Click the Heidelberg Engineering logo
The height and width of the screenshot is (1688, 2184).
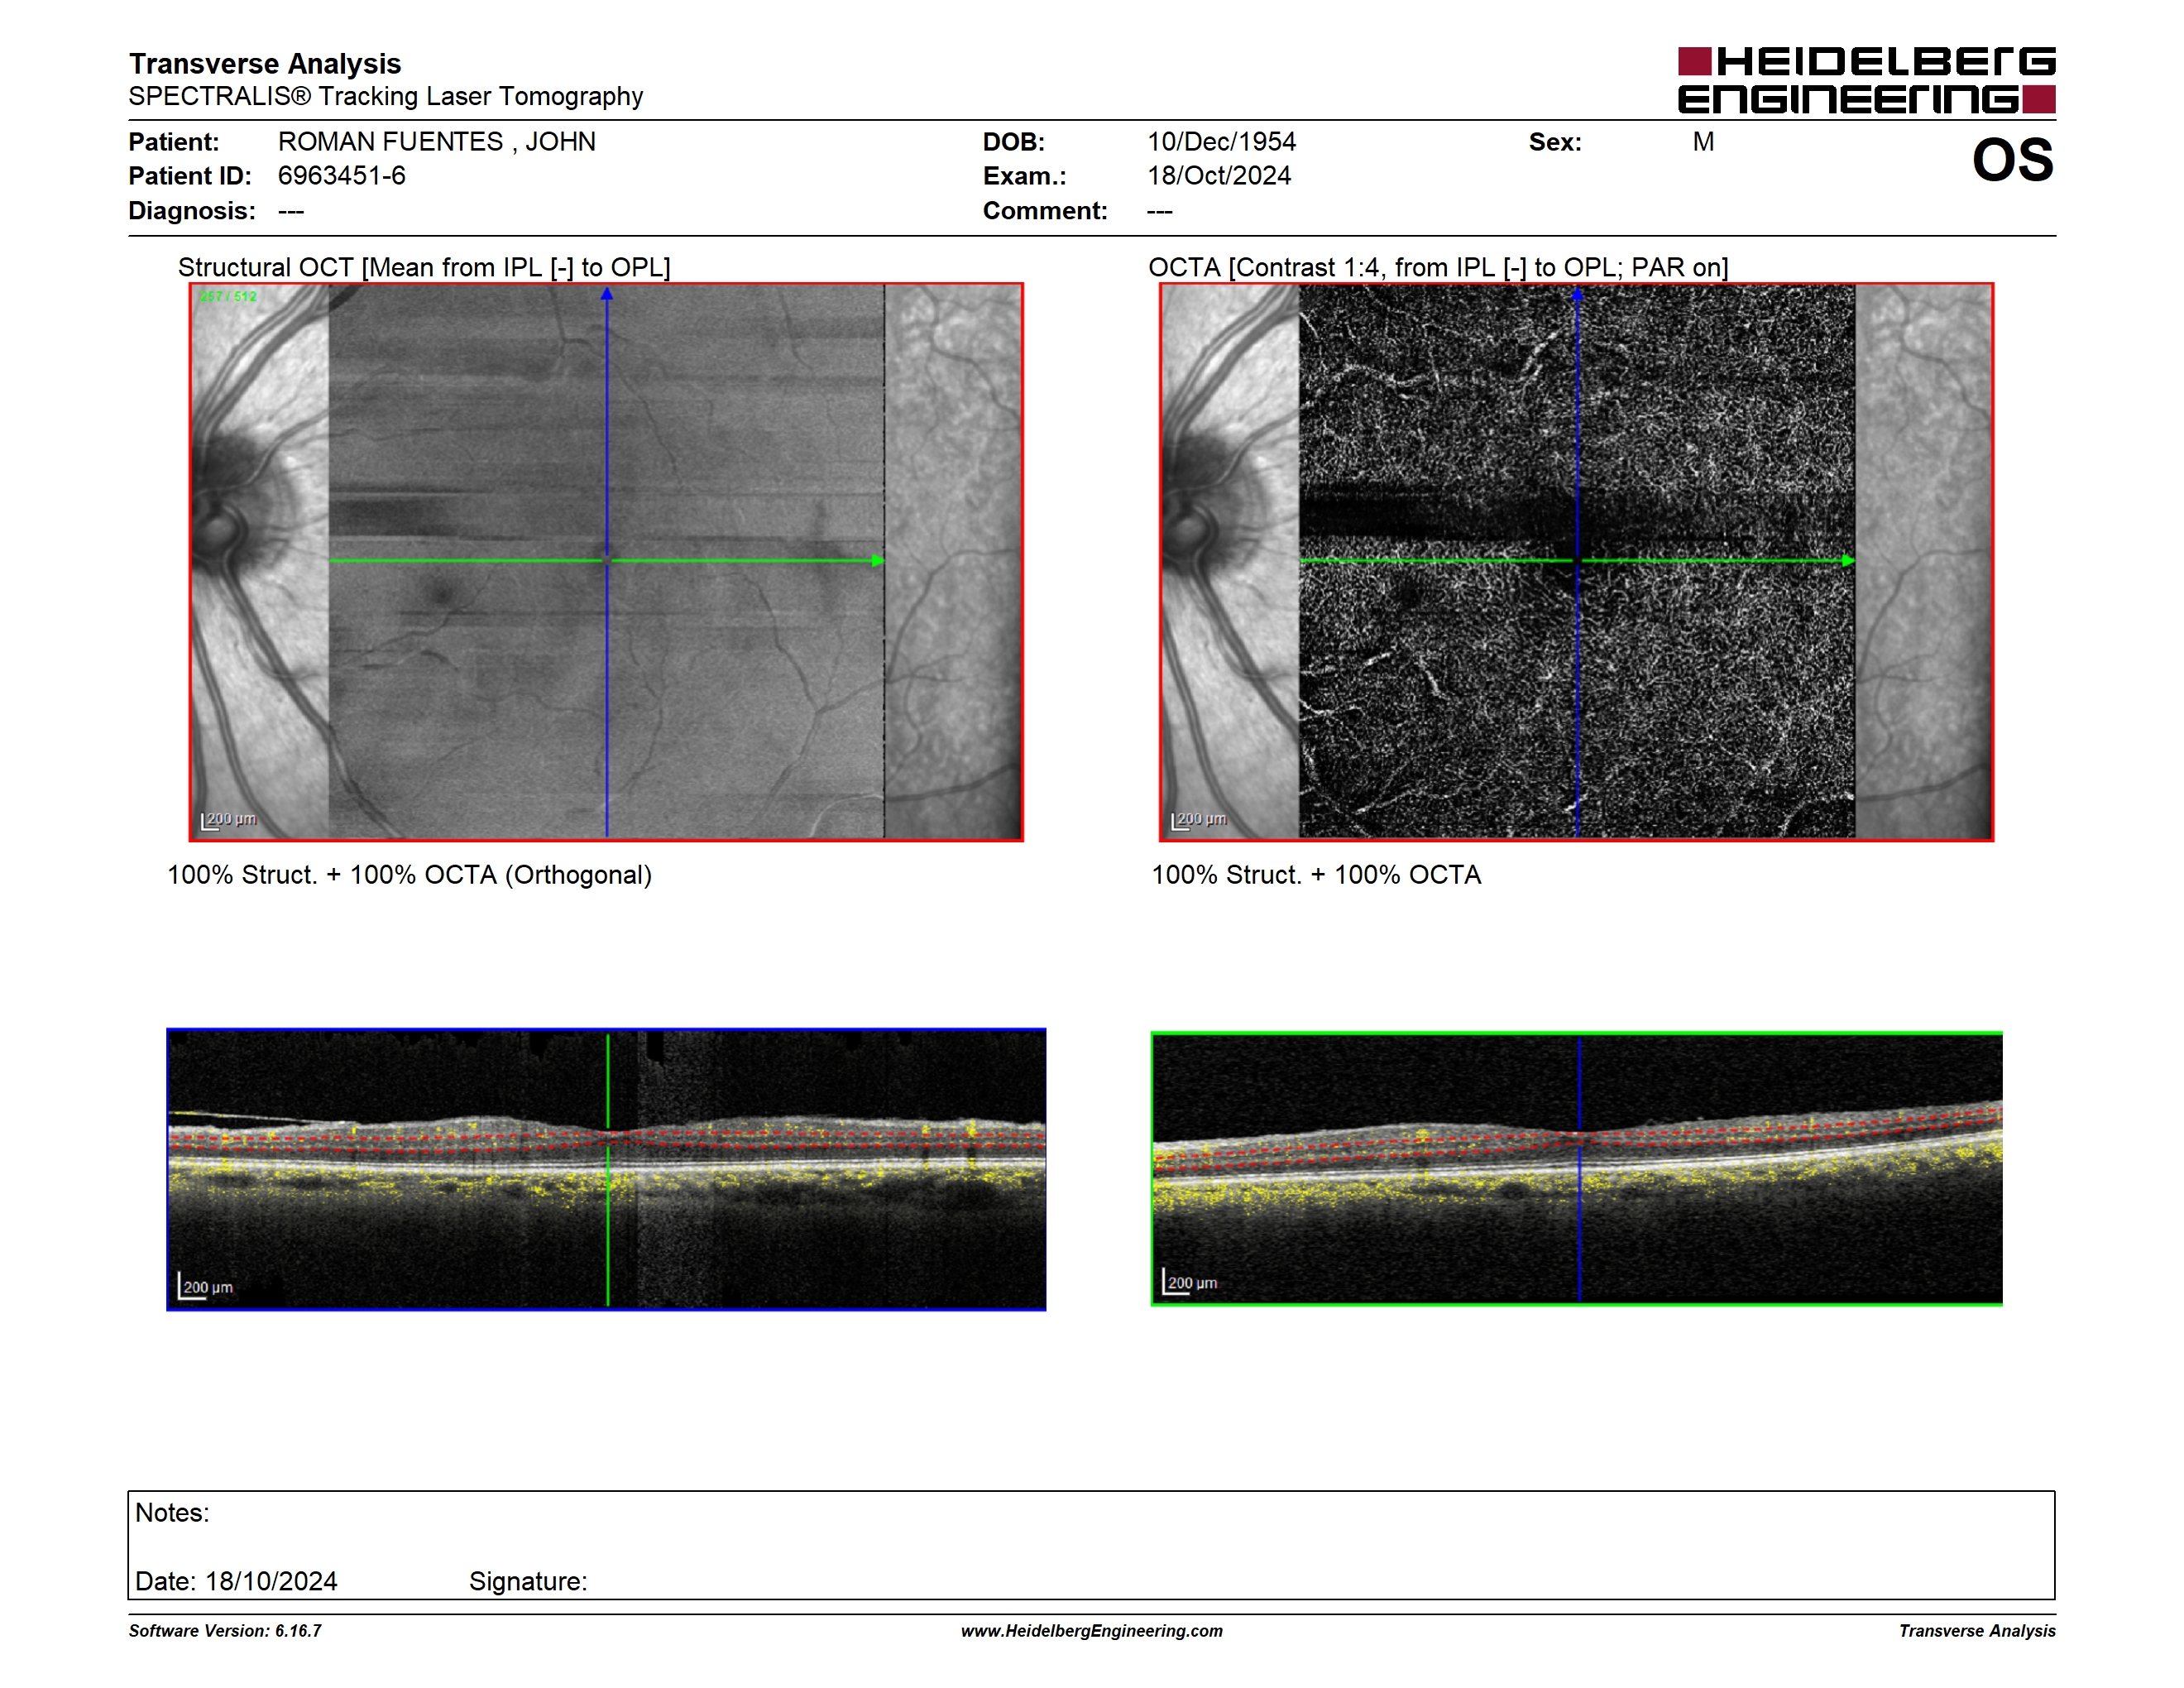pyautogui.click(x=1866, y=80)
